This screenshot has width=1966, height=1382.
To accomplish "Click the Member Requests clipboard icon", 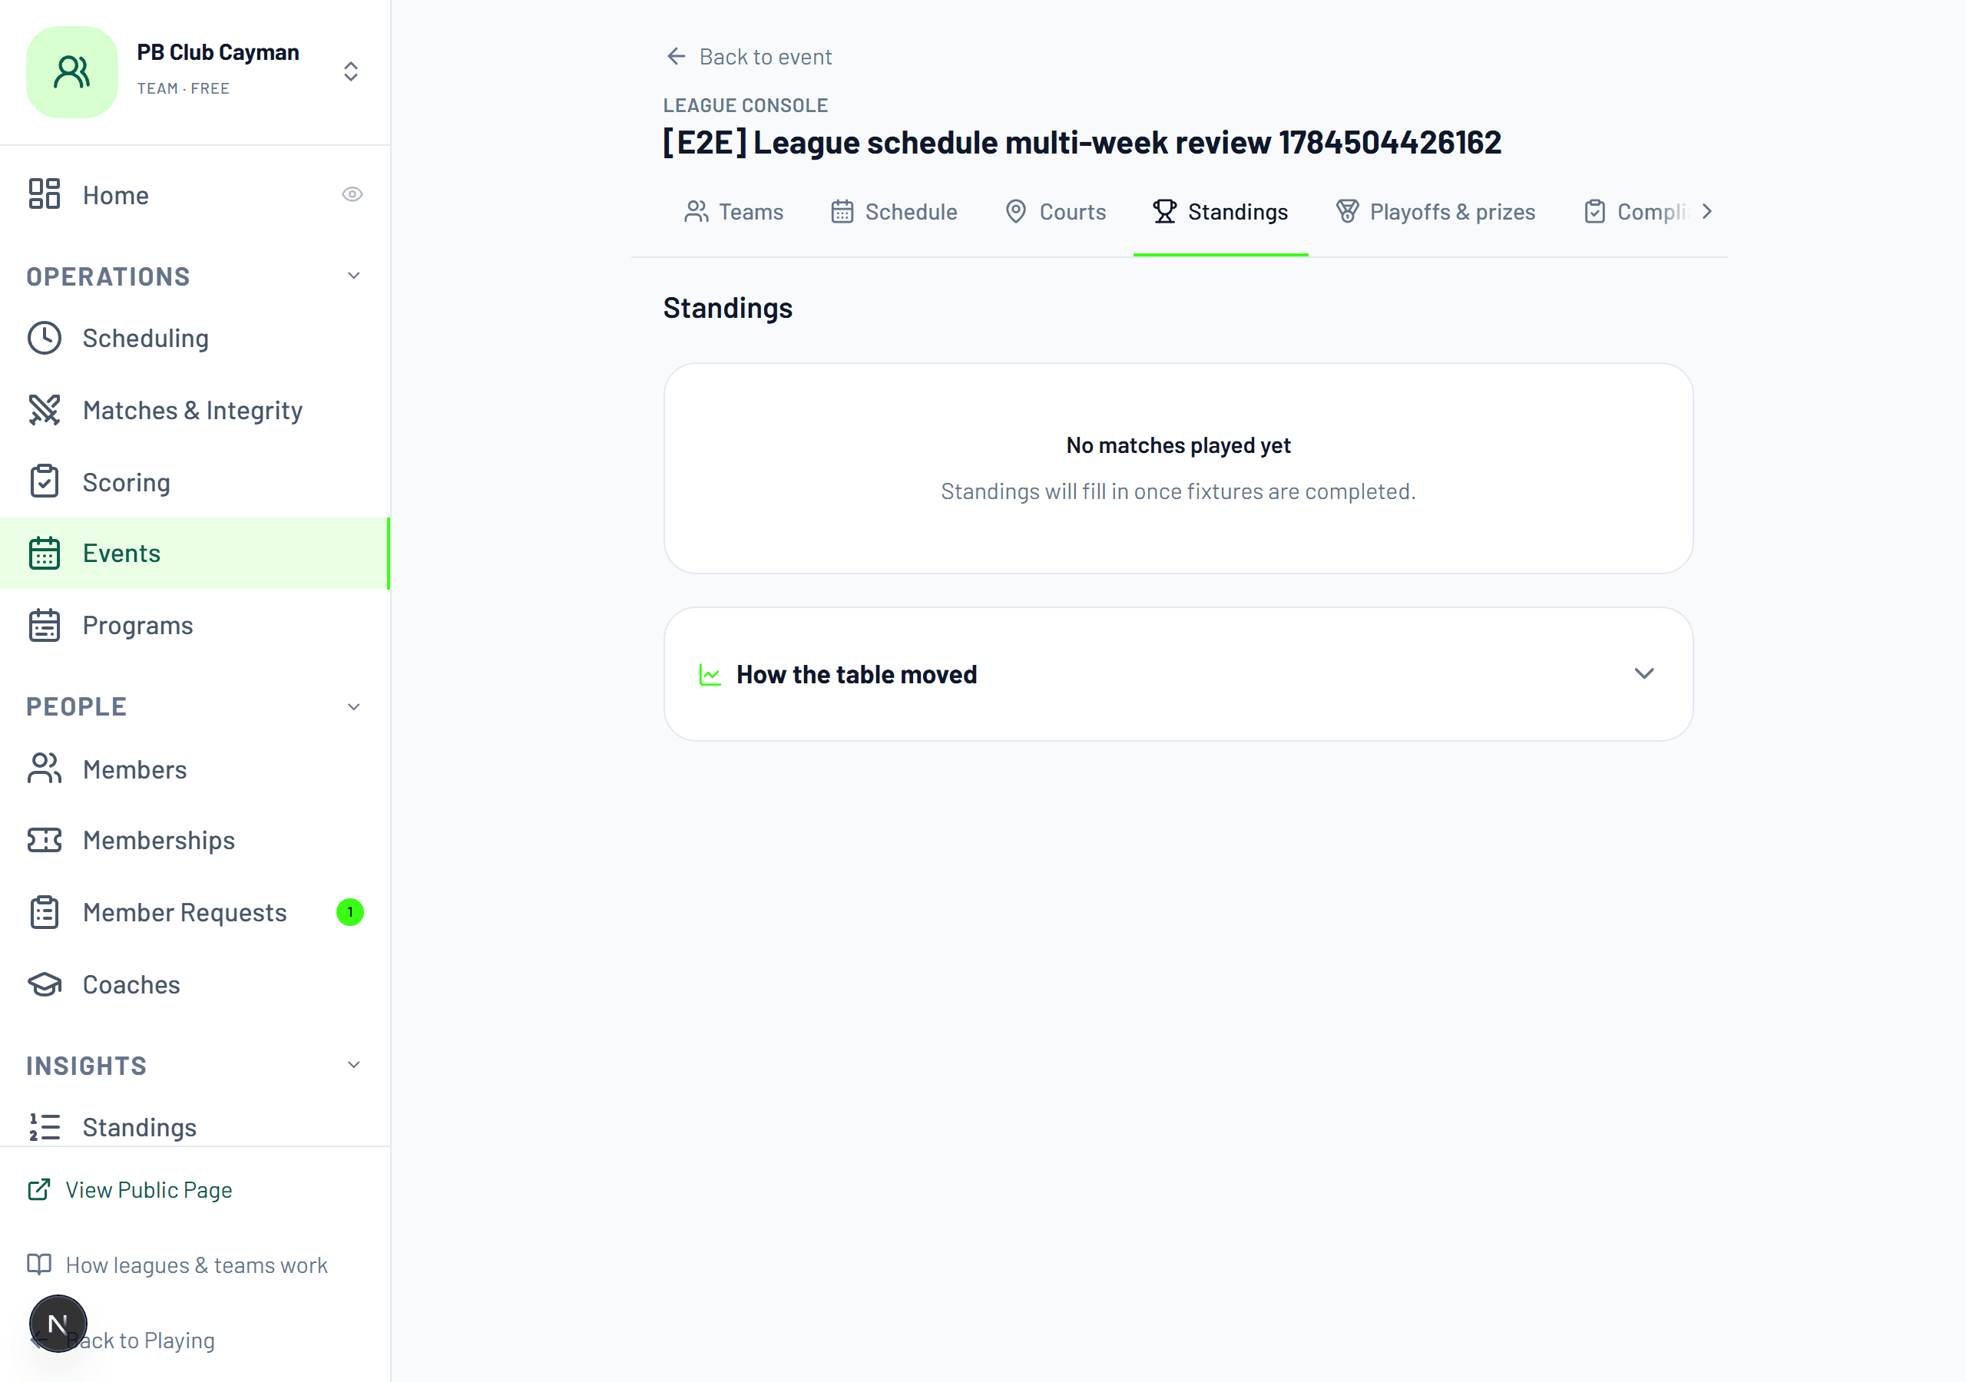I will (45, 913).
